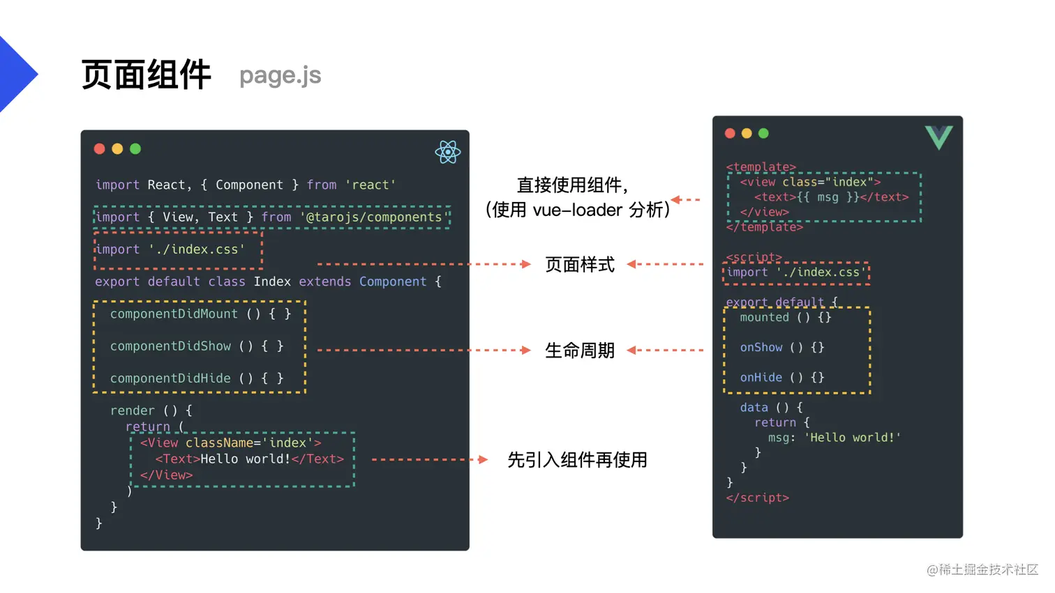Image resolution: width=1055 pixels, height=593 pixels.
Task: Click the '@tarojs/components' import line
Action: (x=272, y=217)
